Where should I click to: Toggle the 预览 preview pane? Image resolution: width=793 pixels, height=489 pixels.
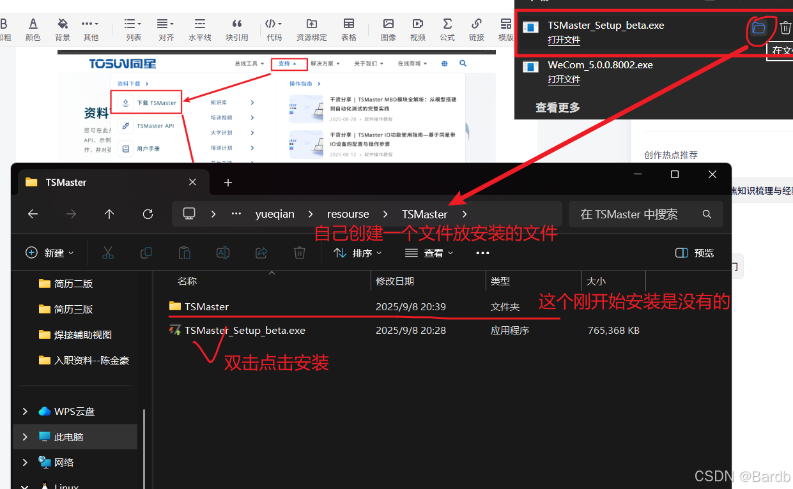695,253
